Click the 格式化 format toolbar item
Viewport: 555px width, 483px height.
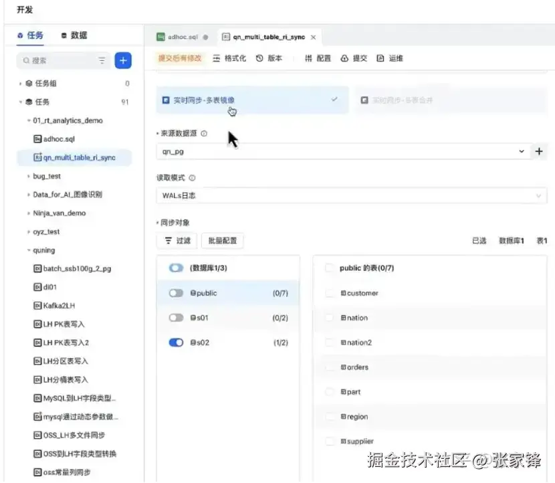coord(229,58)
